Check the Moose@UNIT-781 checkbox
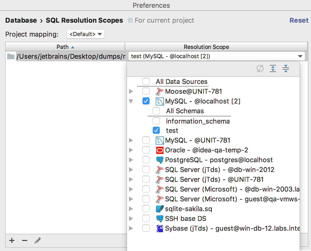 click(146, 91)
